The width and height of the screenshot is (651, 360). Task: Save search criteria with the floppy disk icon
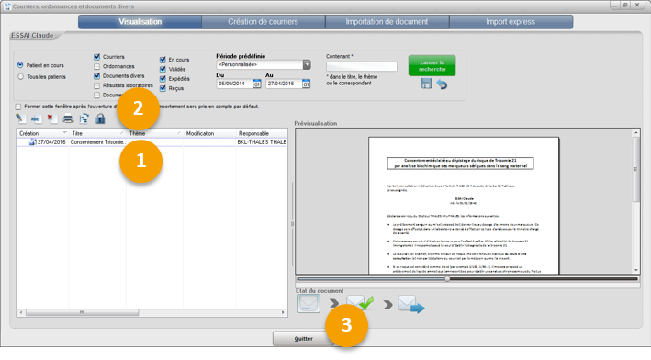[426, 84]
